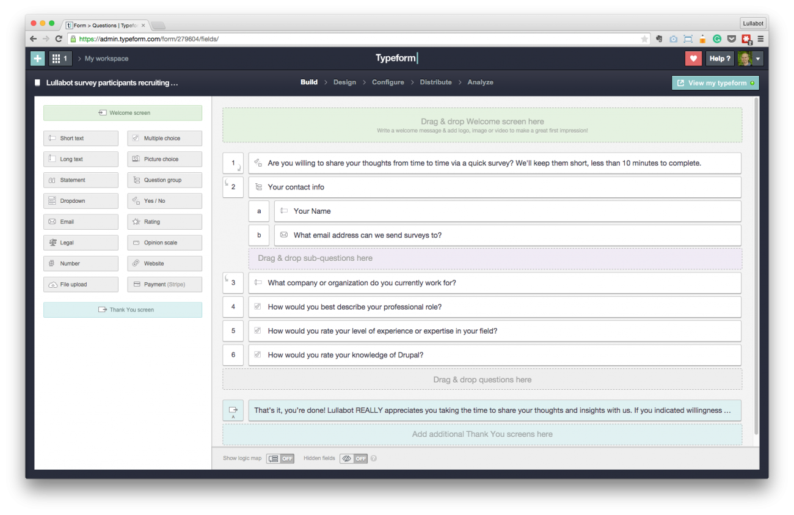The width and height of the screenshot is (794, 515).
Task: Go to My workspace breadcrumb
Action: coord(106,59)
